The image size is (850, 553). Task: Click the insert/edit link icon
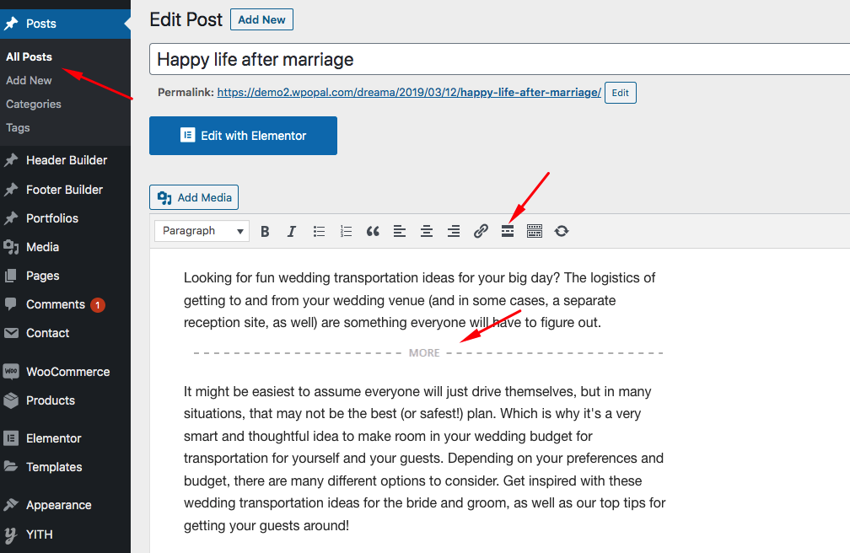point(481,231)
